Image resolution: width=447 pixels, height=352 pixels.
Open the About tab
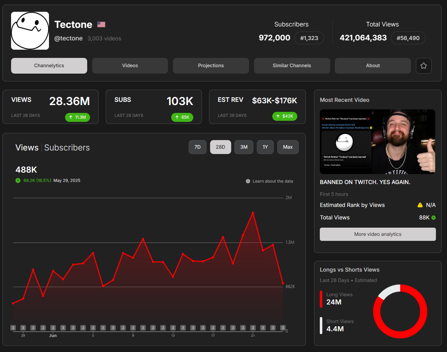(x=373, y=66)
